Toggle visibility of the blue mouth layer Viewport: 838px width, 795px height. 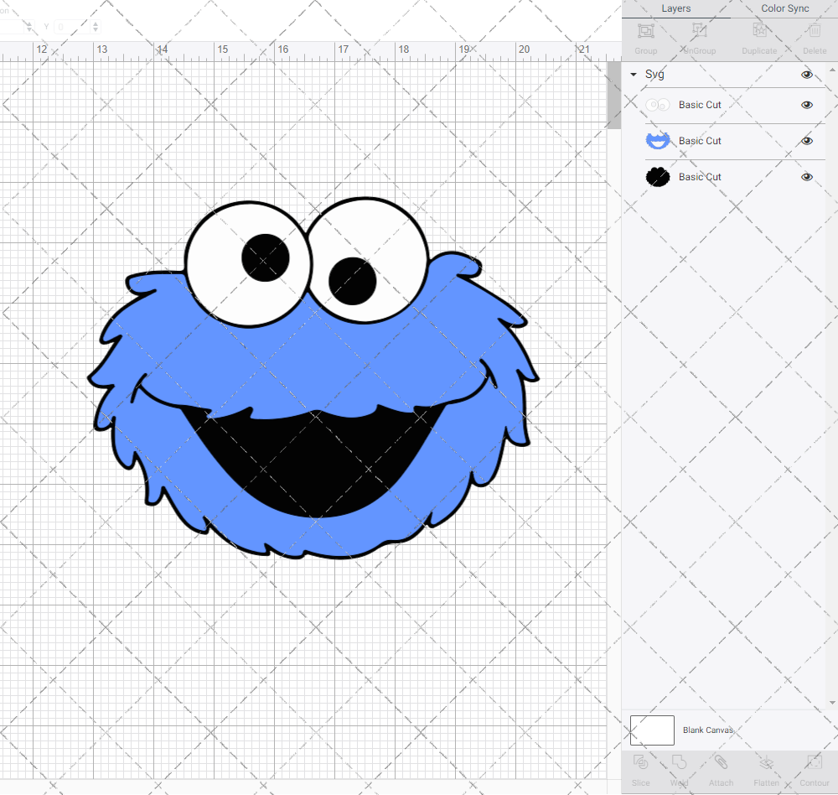807,141
